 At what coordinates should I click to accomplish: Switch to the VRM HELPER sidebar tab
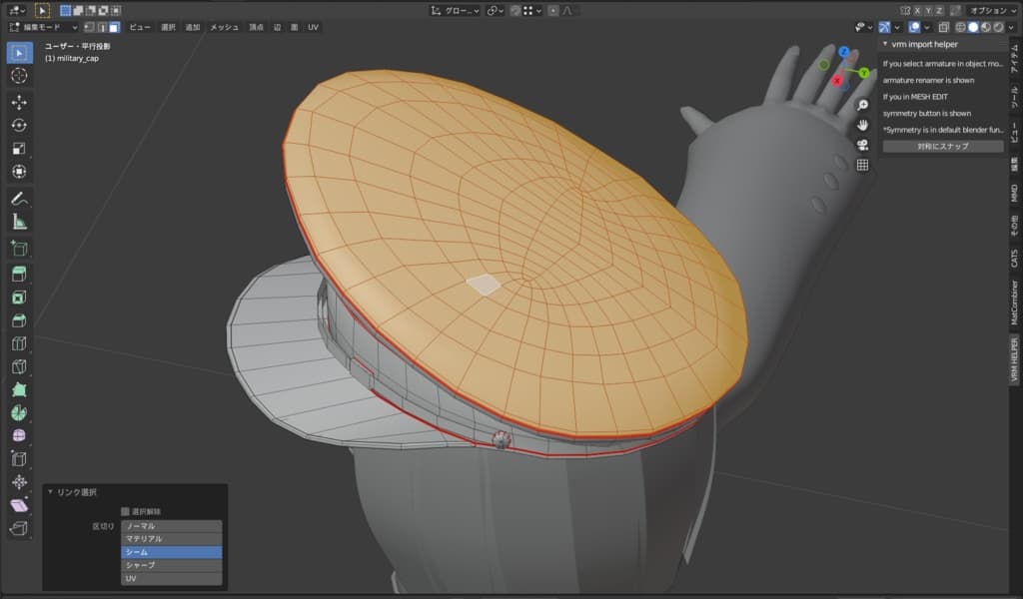tap(1014, 360)
